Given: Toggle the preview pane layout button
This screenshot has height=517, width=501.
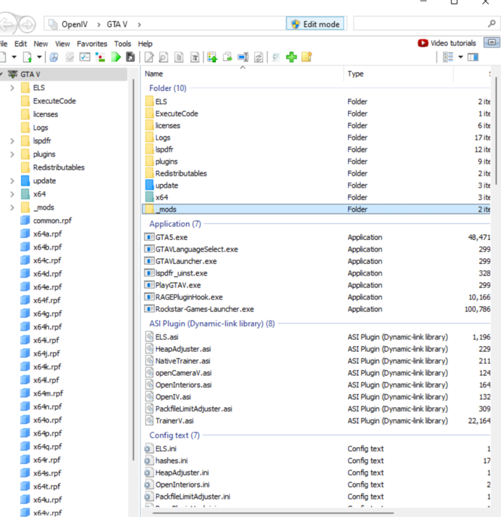Looking at the screenshot, I should coord(473,57).
